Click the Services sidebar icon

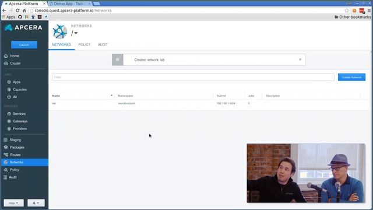[9, 114]
